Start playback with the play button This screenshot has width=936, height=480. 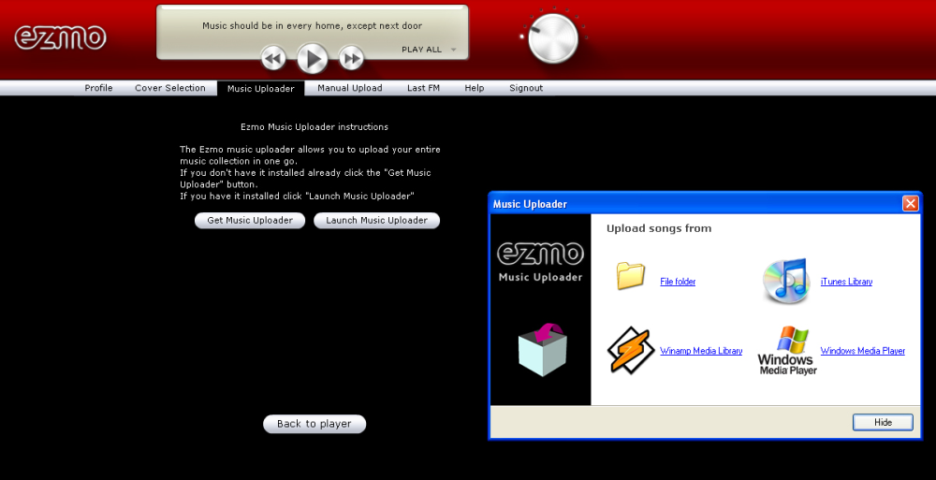tap(313, 59)
